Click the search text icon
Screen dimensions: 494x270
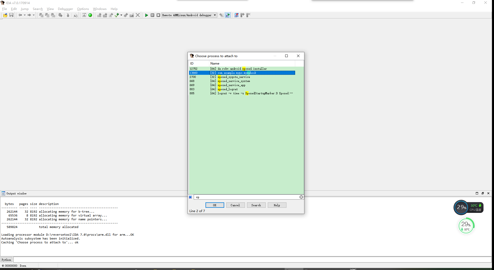(x=47, y=15)
